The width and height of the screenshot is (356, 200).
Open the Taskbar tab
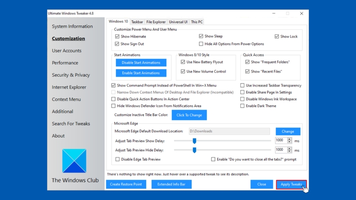pyautogui.click(x=137, y=22)
